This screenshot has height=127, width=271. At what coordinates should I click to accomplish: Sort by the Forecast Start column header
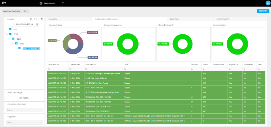pyautogui.click(x=76, y=64)
